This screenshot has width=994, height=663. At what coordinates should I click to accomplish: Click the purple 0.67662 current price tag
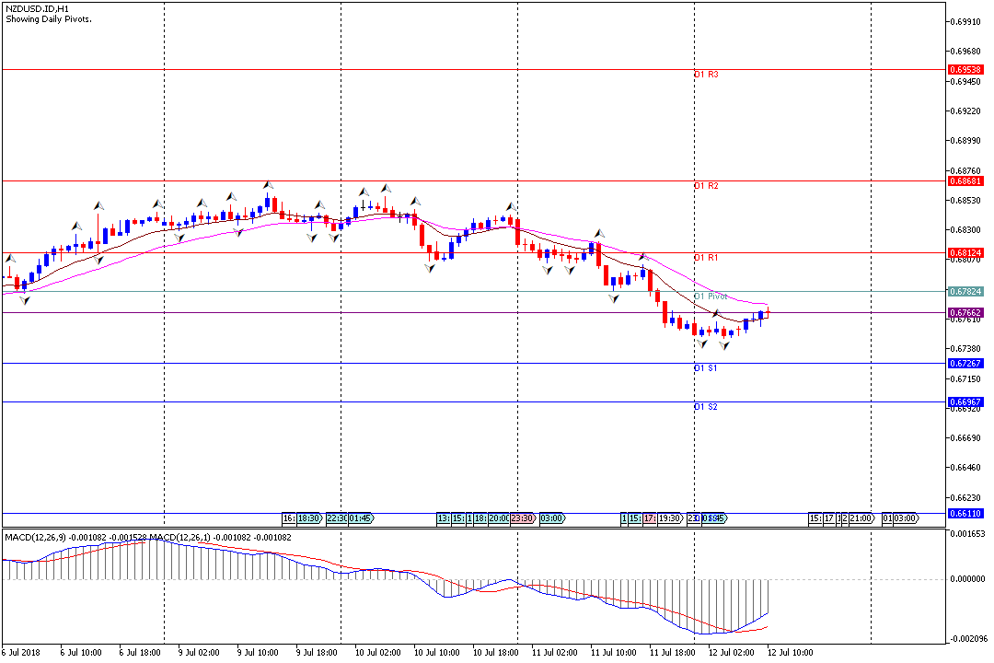965,313
